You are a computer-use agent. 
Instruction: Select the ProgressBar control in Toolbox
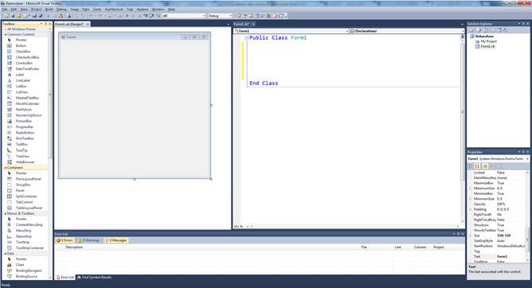[x=25, y=126]
